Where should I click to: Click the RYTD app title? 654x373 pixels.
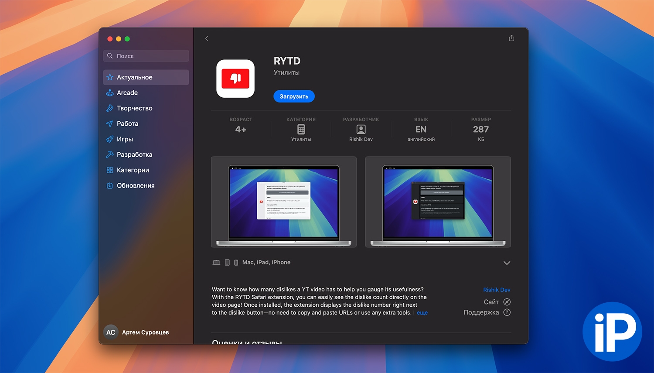(287, 61)
